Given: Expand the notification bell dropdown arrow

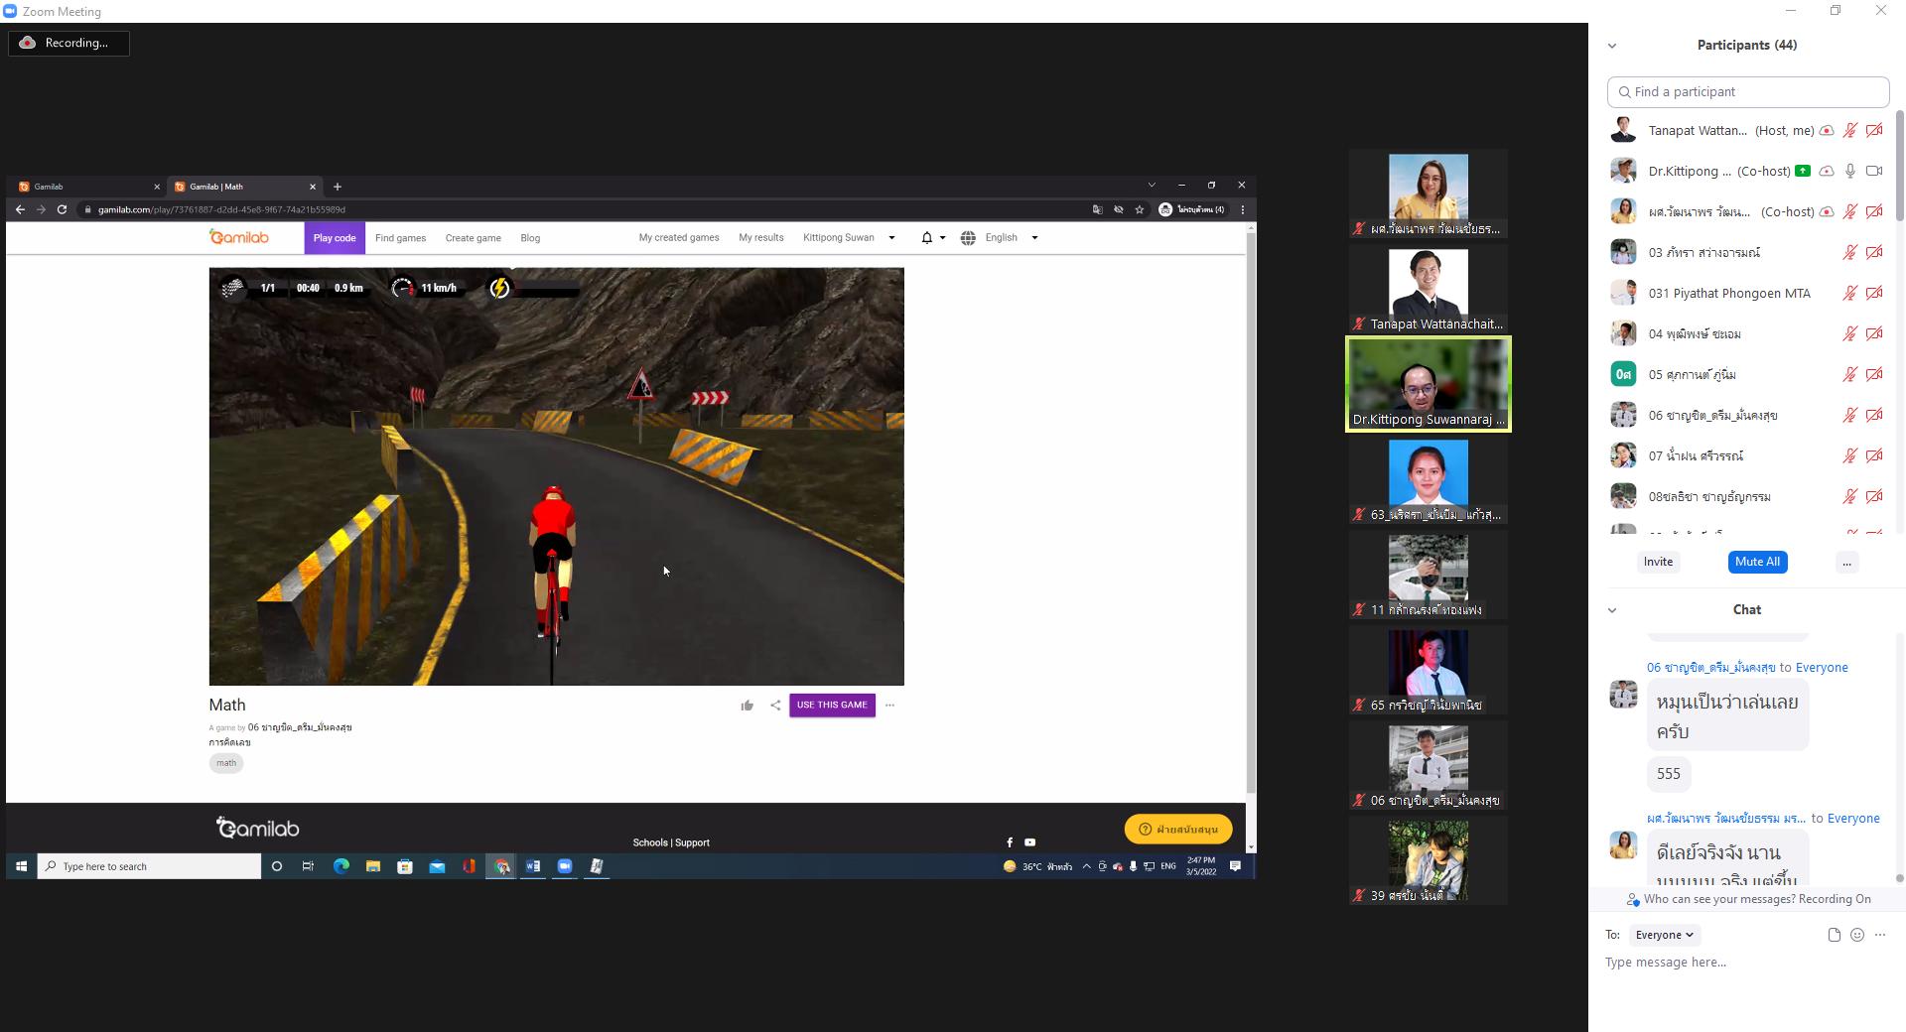Looking at the screenshot, I should [942, 238].
